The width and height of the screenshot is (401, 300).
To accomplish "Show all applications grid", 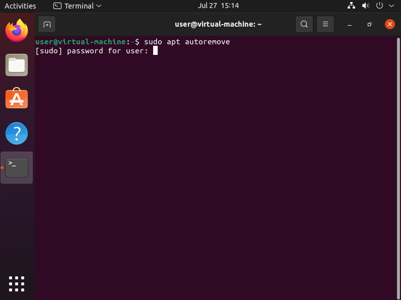I will tap(17, 283).
